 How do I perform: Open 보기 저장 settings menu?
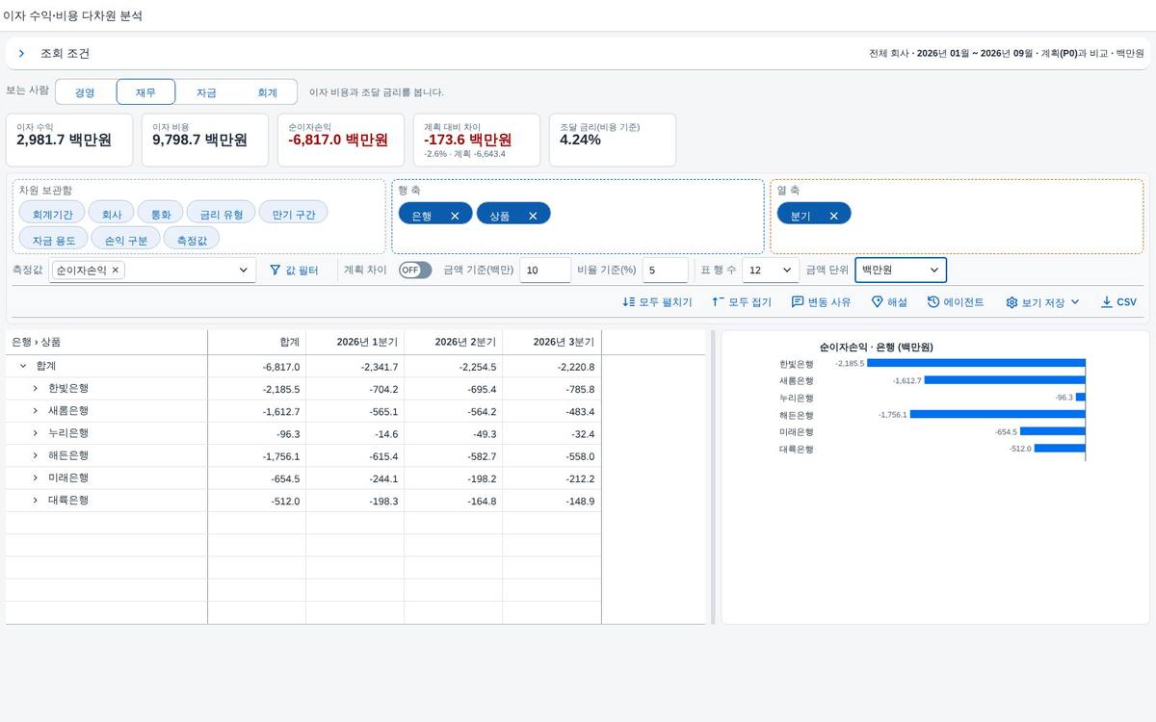(x=1042, y=302)
